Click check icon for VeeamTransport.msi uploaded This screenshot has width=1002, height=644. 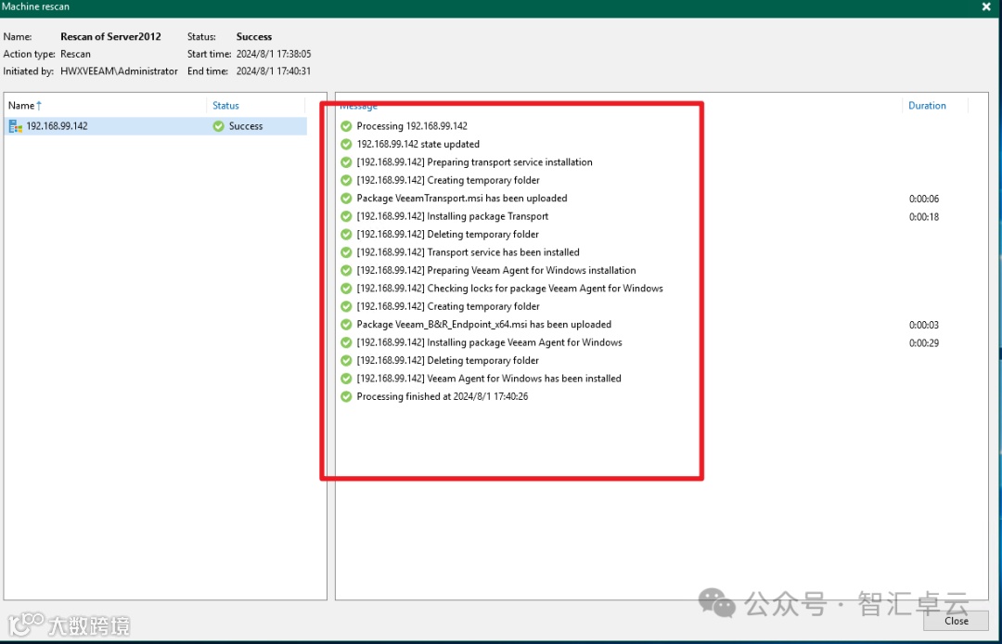[346, 198]
